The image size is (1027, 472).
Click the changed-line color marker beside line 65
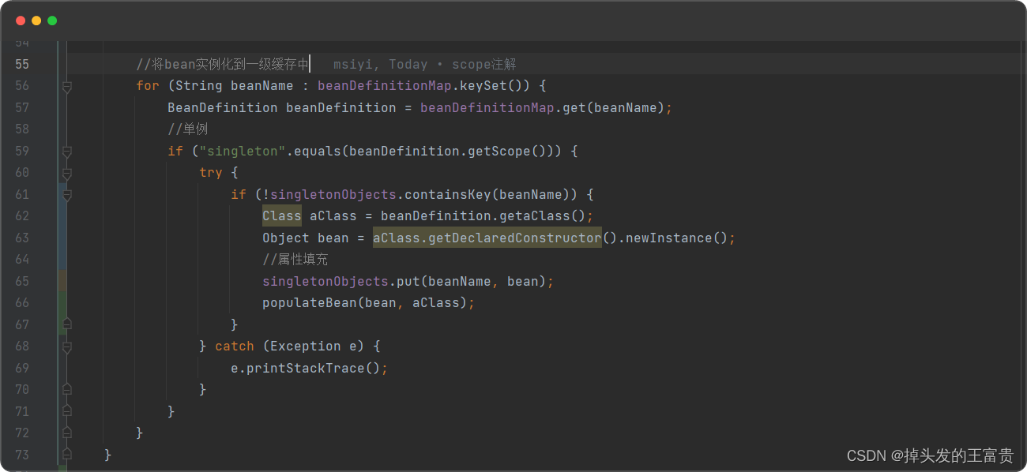click(x=62, y=281)
